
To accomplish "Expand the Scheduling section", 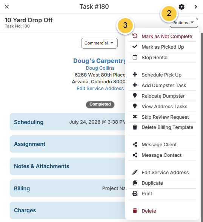I will pos(68,122).
